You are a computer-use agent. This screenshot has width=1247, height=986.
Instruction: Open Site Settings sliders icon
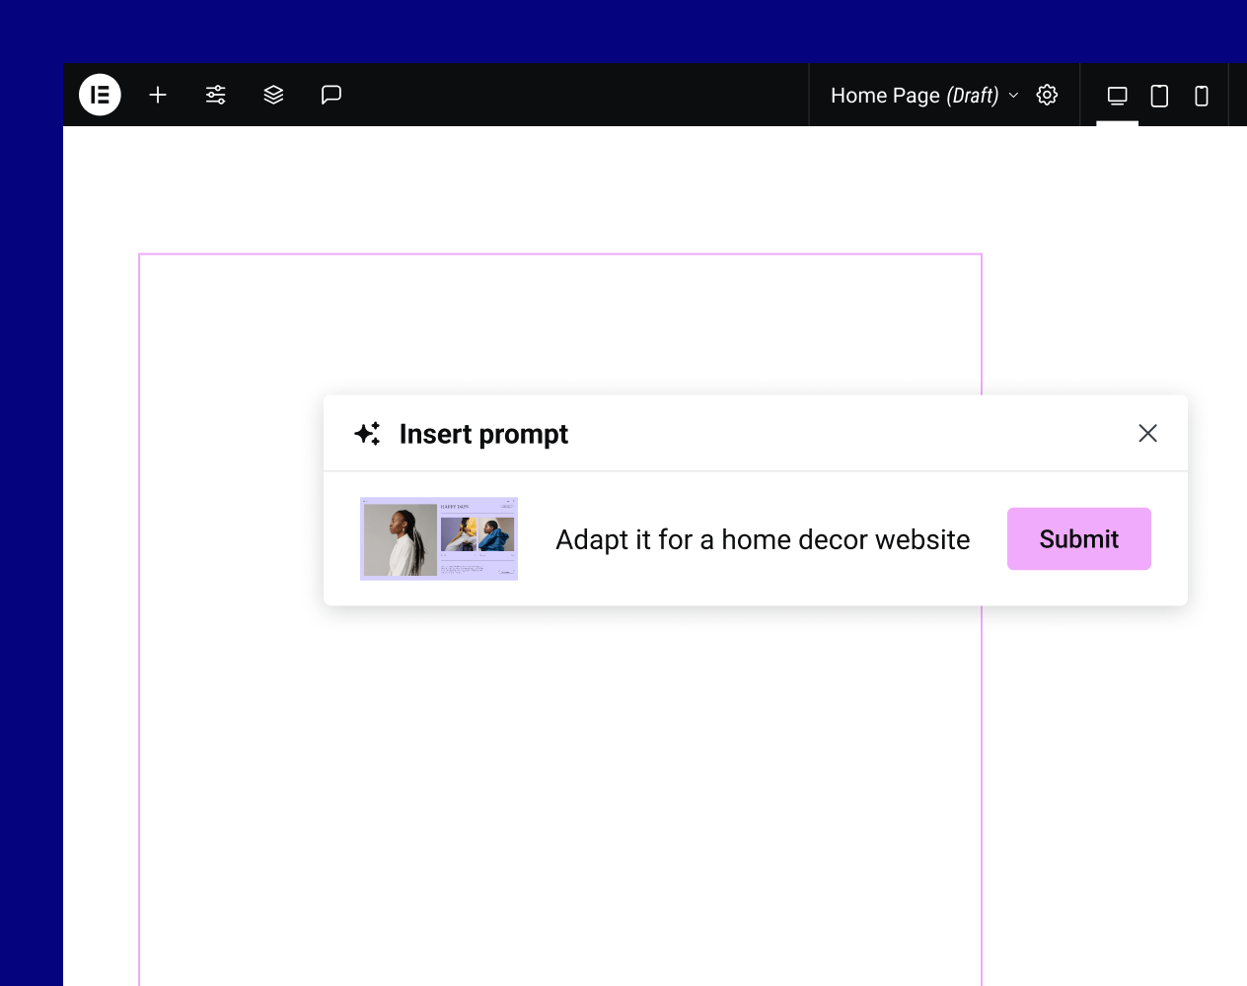coord(216,95)
